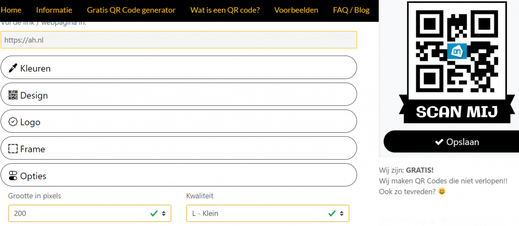Click the dashed square Frame icon
Screen dimensions: 519x226
tap(13, 149)
